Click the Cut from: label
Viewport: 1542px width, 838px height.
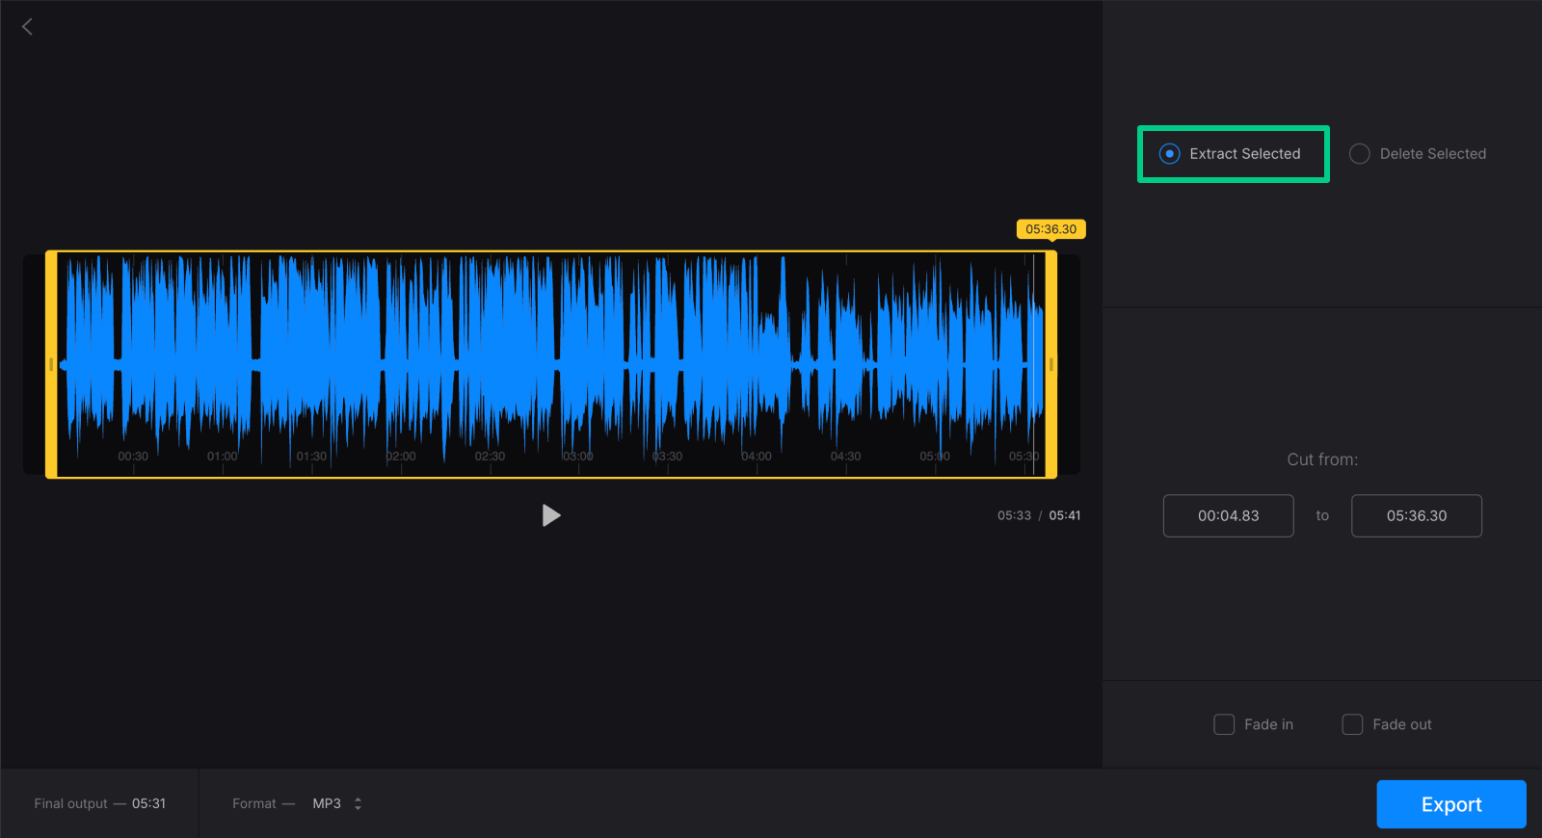1322,459
